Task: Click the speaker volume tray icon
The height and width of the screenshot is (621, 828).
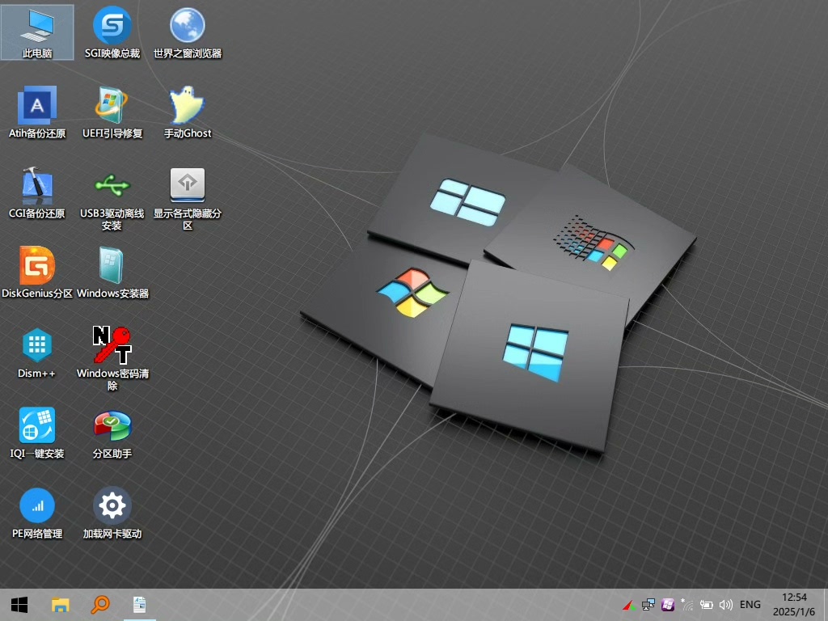Action: pos(725,604)
